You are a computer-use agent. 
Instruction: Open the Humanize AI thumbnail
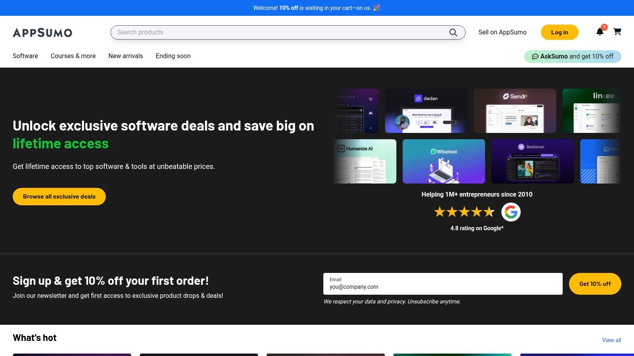pyautogui.click(x=365, y=161)
